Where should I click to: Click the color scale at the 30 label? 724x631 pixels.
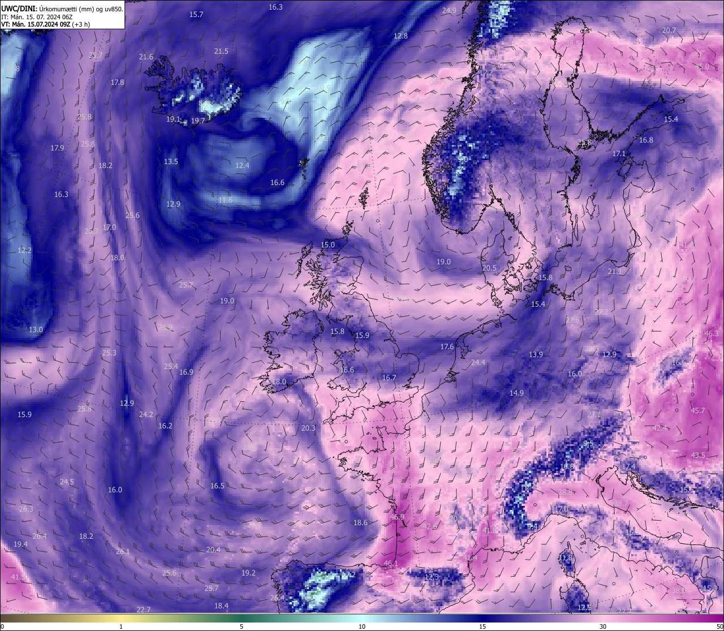pos(604,626)
